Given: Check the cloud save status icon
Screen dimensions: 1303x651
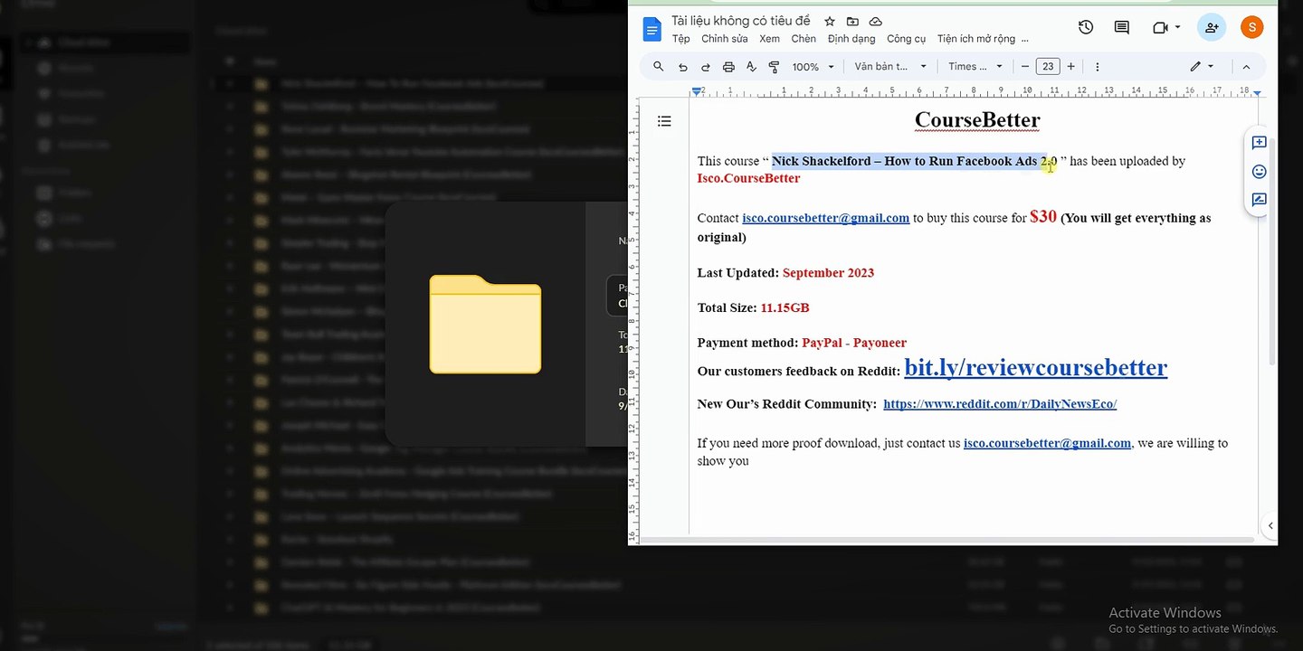Looking at the screenshot, I should 875,21.
